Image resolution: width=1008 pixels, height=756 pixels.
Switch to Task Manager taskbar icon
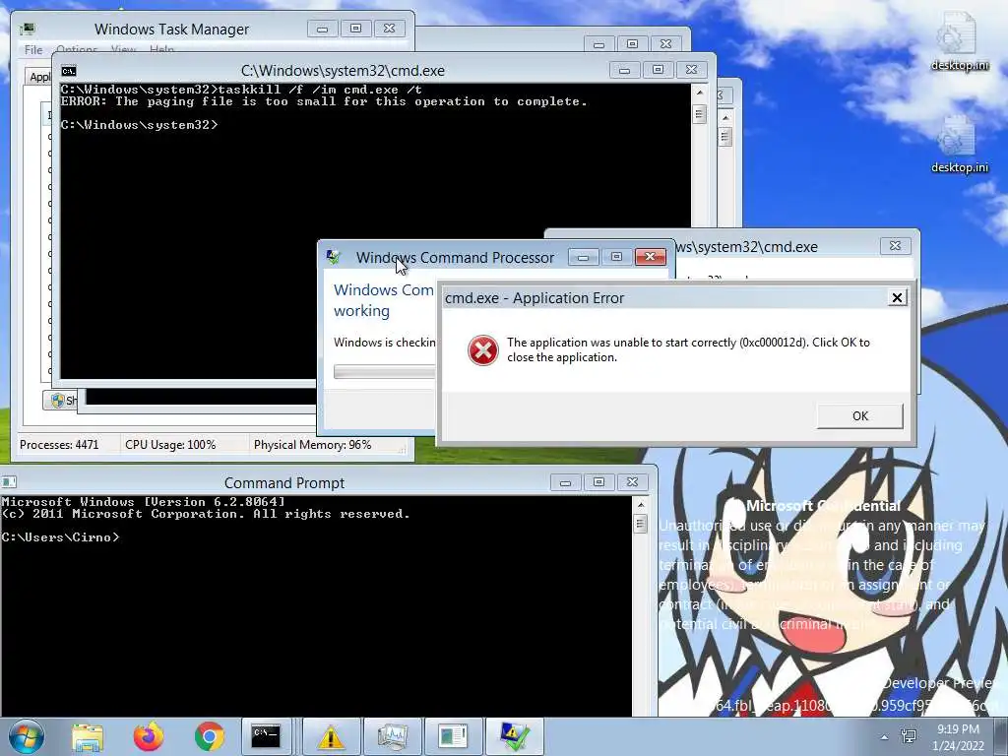tap(392, 736)
